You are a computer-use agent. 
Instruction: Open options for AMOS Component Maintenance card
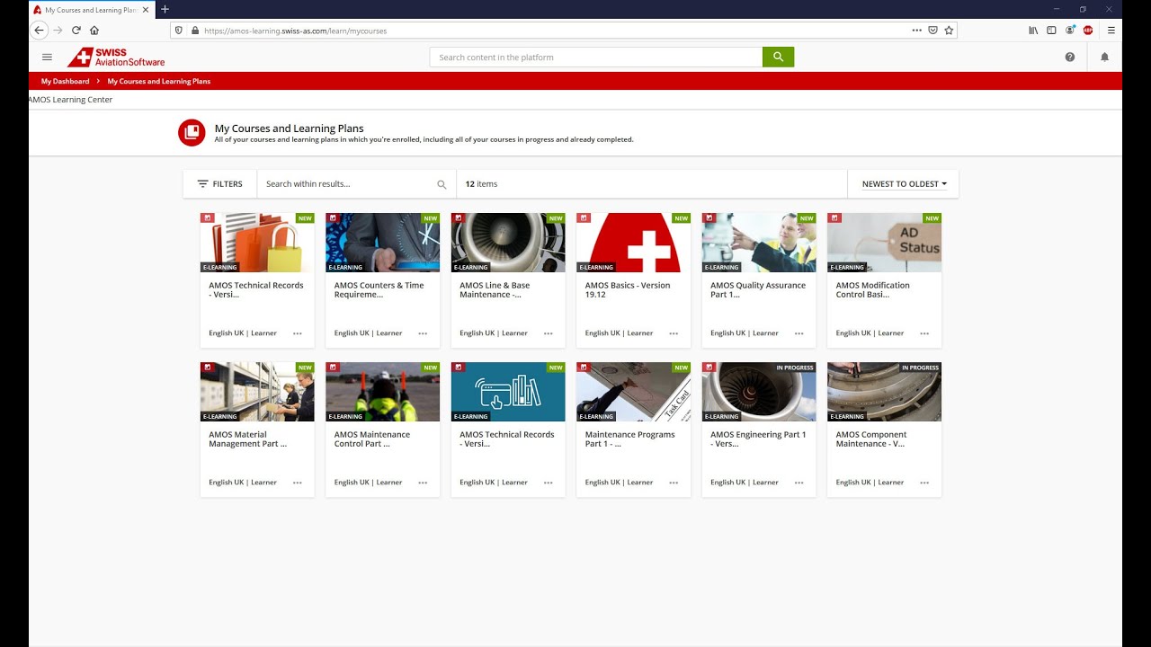(924, 483)
